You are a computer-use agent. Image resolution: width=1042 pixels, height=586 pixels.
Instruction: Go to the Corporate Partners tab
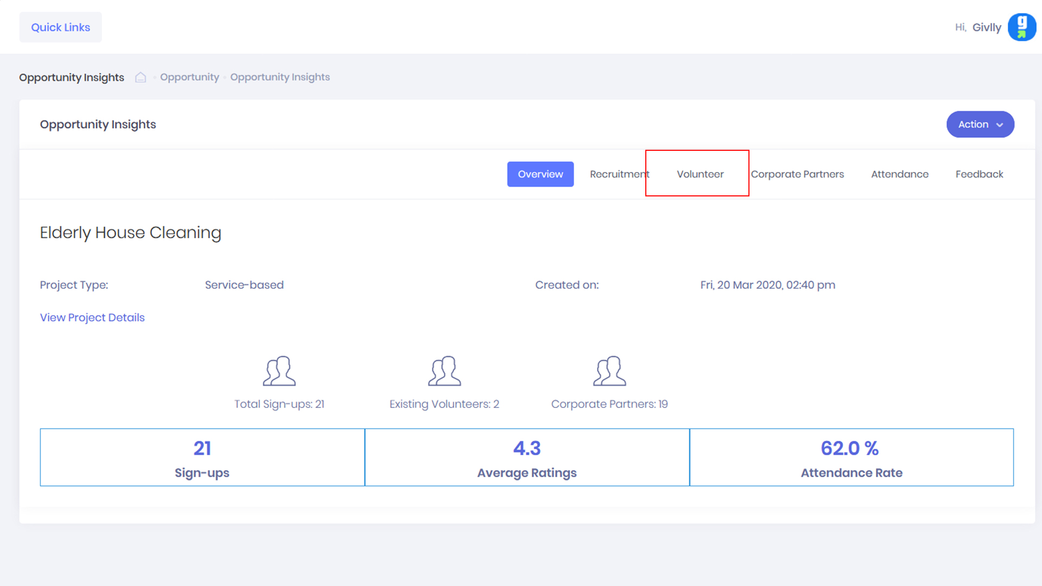(797, 174)
